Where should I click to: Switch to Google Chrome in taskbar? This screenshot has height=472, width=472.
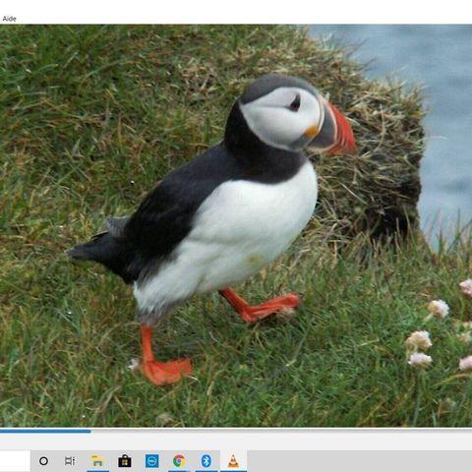[x=179, y=461]
